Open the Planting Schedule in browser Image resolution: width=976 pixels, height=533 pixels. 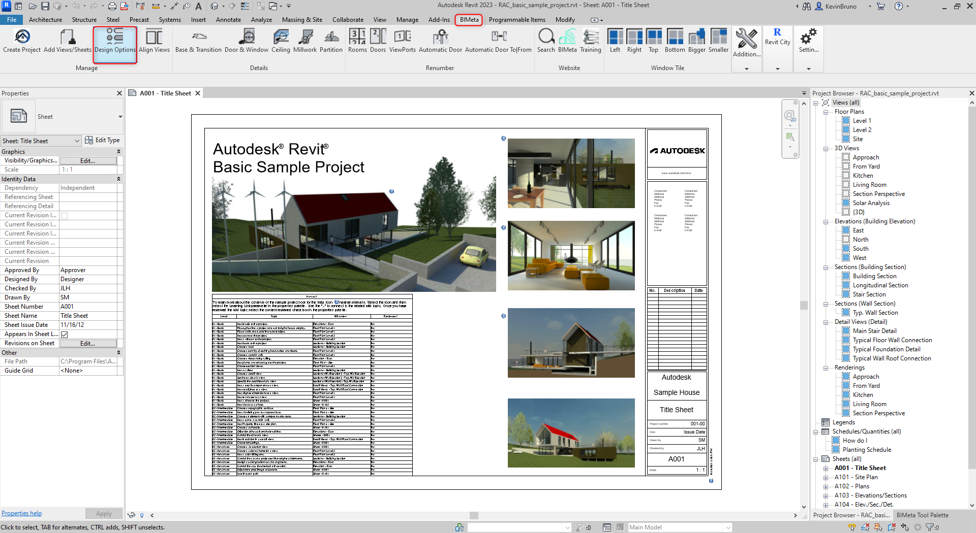tap(867, 450)
